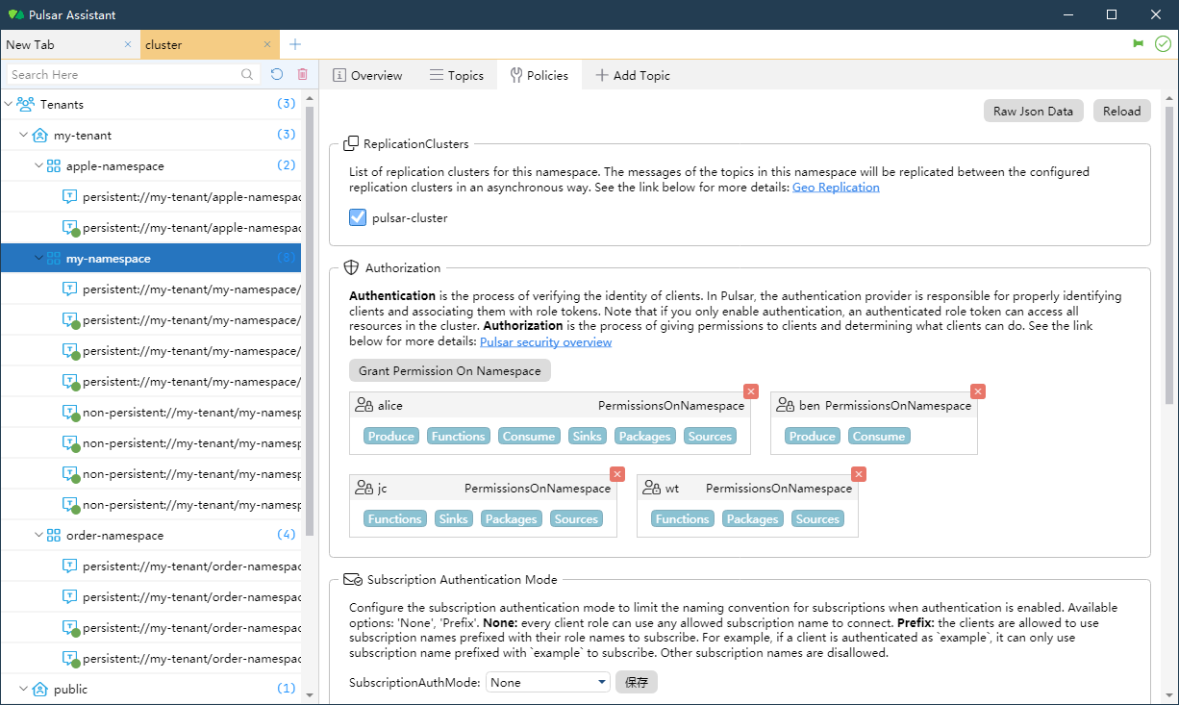The width and height of the screenshot is (1179, 705).
Task: Close the cluster tab
Action: tap(267, 45)
